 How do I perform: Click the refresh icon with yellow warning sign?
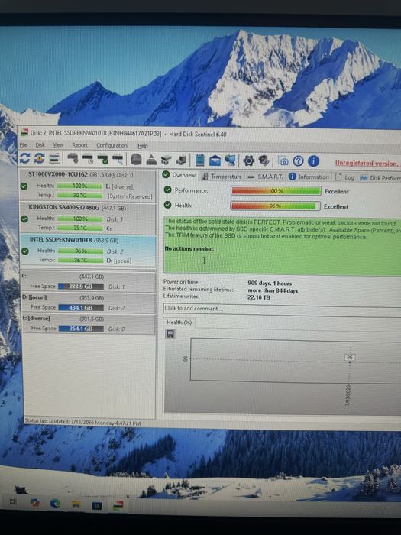coord(39,158)
